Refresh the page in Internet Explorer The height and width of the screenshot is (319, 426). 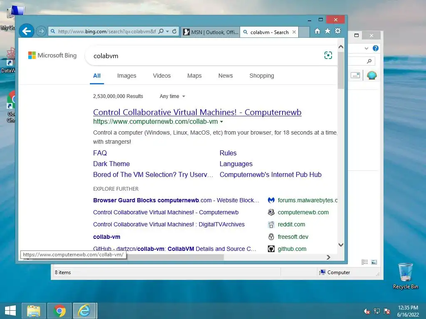174,31
